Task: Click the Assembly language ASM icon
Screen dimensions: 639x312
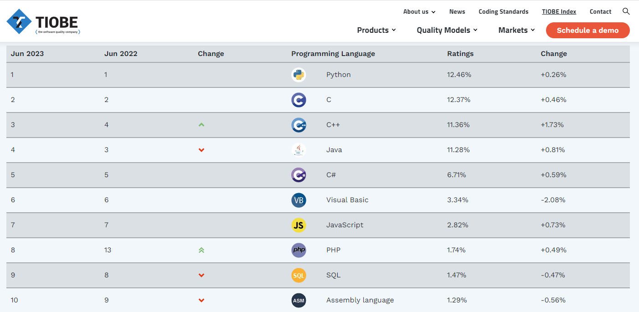Action: click(299, 300)
